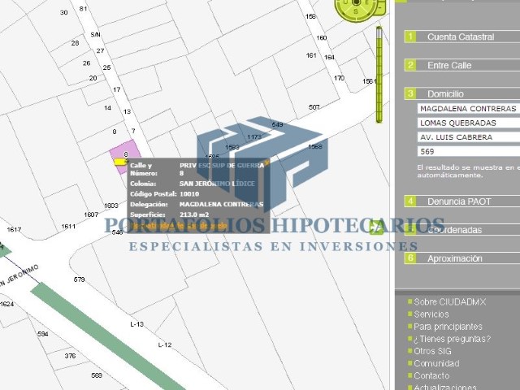Open the Servicios link
Image resolution: width=520 pixels, height=390 pixels.
pyautogui.click(x=431, y=314)
